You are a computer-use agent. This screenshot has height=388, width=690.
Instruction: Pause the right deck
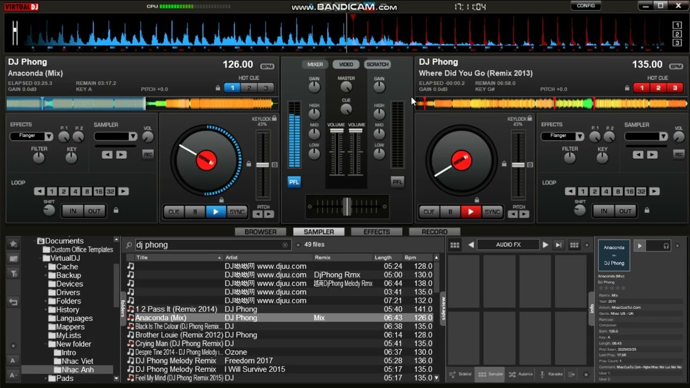pos(450,212)
